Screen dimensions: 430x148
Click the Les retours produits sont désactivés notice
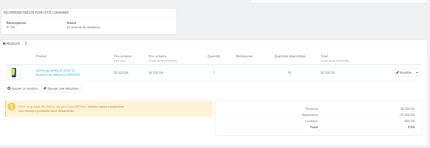46,111
